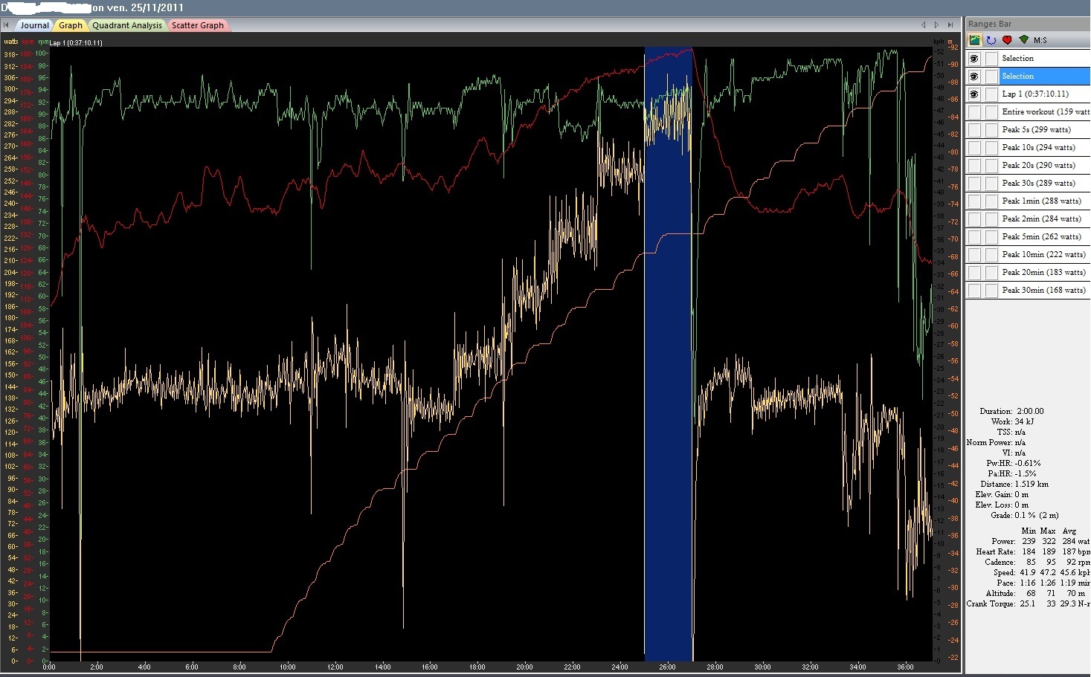Click the bpm axis label
1091x677 pixels.
click(x=28, y=42)
